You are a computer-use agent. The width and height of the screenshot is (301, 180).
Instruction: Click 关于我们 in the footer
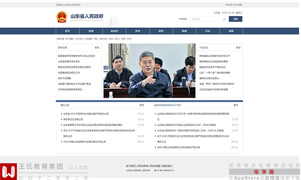coord(131,166)
